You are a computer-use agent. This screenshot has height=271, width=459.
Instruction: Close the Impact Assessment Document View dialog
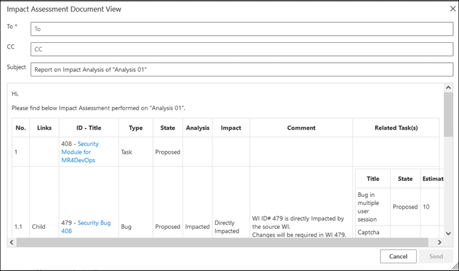point(452,9)
